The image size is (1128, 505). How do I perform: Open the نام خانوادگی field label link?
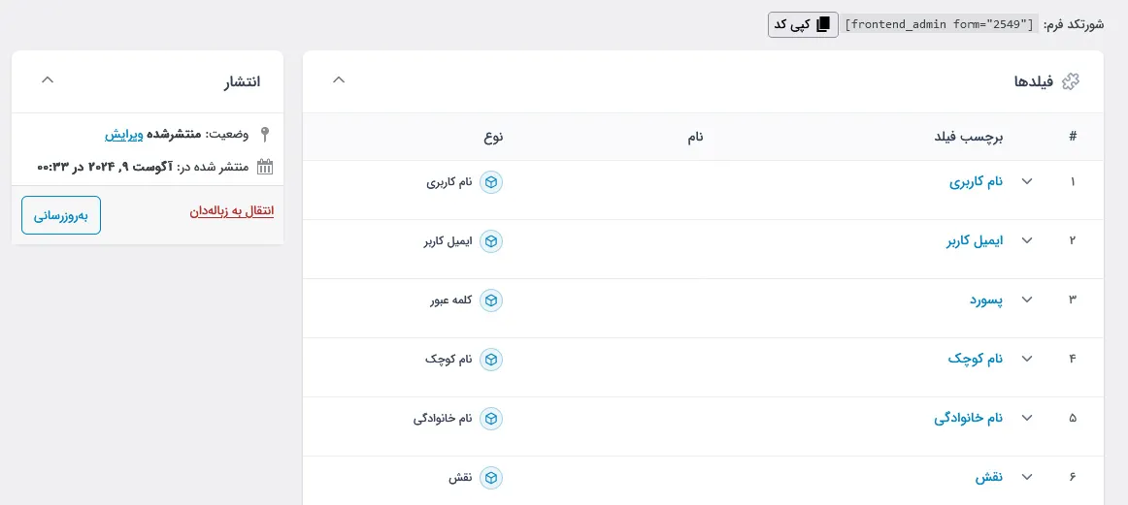(x=968, y=418)
